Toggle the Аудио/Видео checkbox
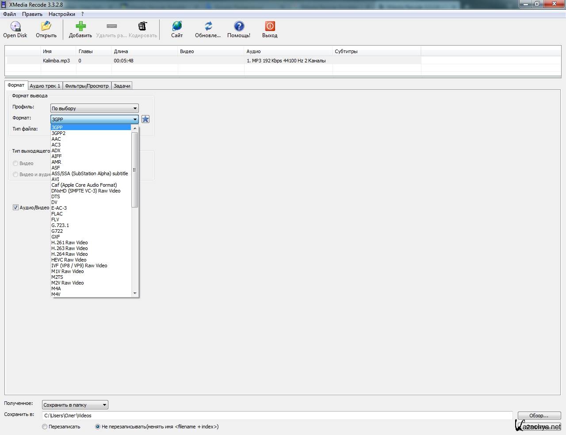Viewport: 566px width, 435px height. (15, 208)
